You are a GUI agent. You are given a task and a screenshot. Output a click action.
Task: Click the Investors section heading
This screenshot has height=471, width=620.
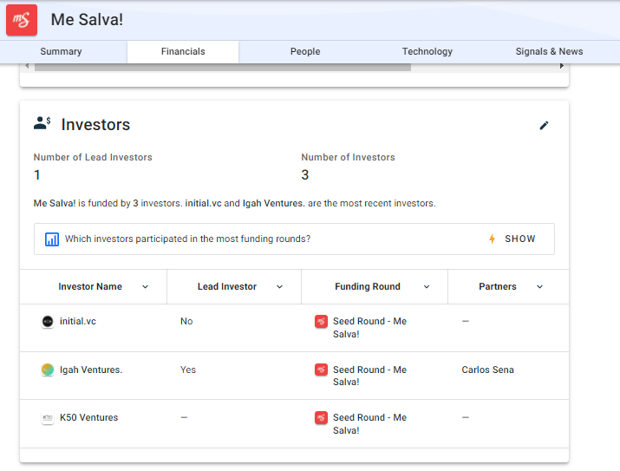point(95,125)
